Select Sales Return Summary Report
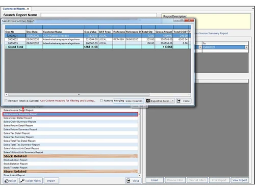This screenshot has width=255, height=191. pos(70,129)
